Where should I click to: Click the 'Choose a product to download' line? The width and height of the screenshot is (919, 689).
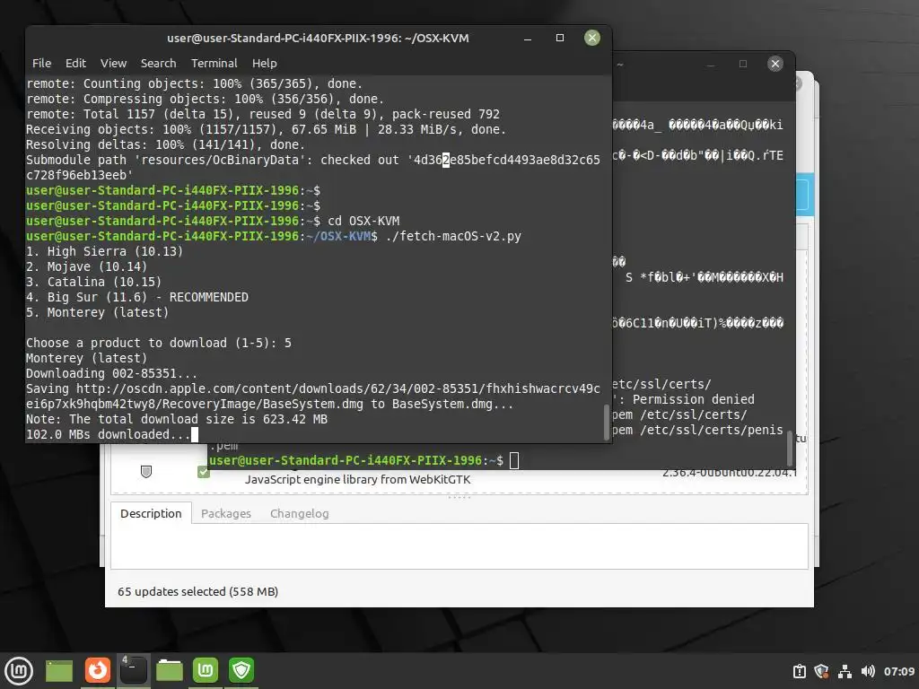(158, 343)
